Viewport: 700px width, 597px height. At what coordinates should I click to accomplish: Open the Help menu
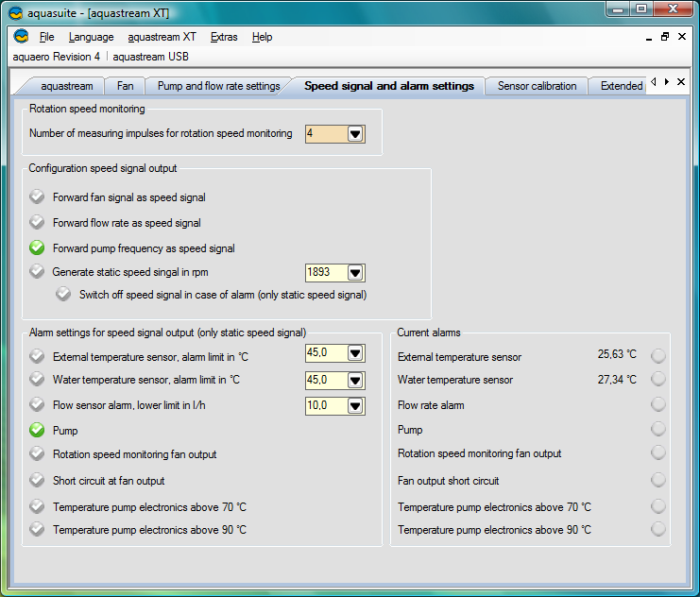262,37
